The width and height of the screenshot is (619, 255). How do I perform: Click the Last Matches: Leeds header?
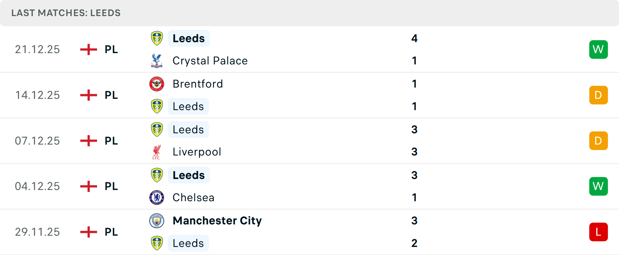(x=66, y=13)
